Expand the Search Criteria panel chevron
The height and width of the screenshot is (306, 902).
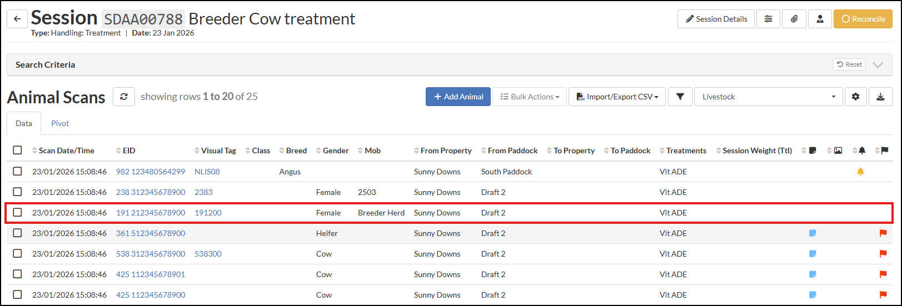click(x=878, y=64)
